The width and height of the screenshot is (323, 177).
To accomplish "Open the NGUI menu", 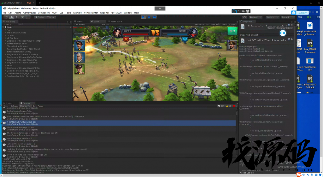I will tap(55, 13).
